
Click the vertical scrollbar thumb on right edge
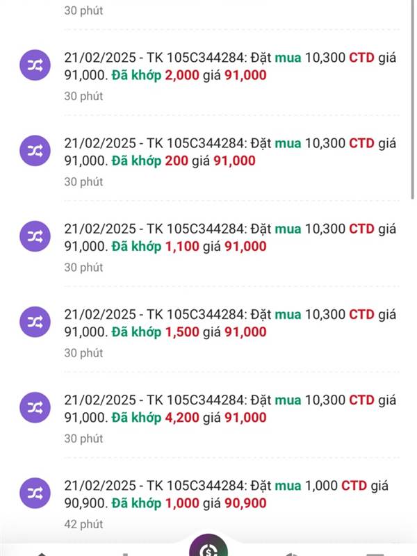(x=413, y=99)
